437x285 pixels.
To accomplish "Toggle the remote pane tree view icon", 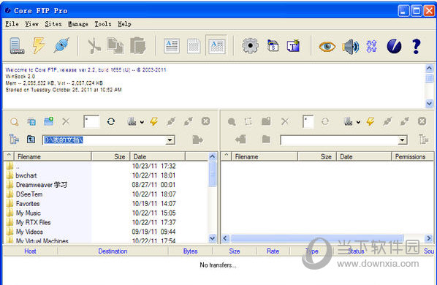I will click(x=424, y=139).
